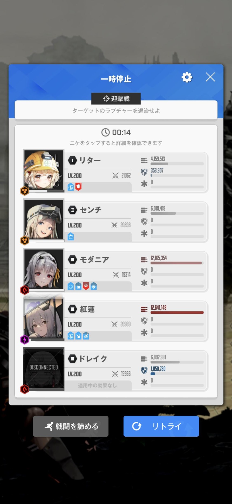The width and height of the screenshot is (232, 504).
Task: Tap 紅蓮's character portrait
Action: click(x=44, y=319)
